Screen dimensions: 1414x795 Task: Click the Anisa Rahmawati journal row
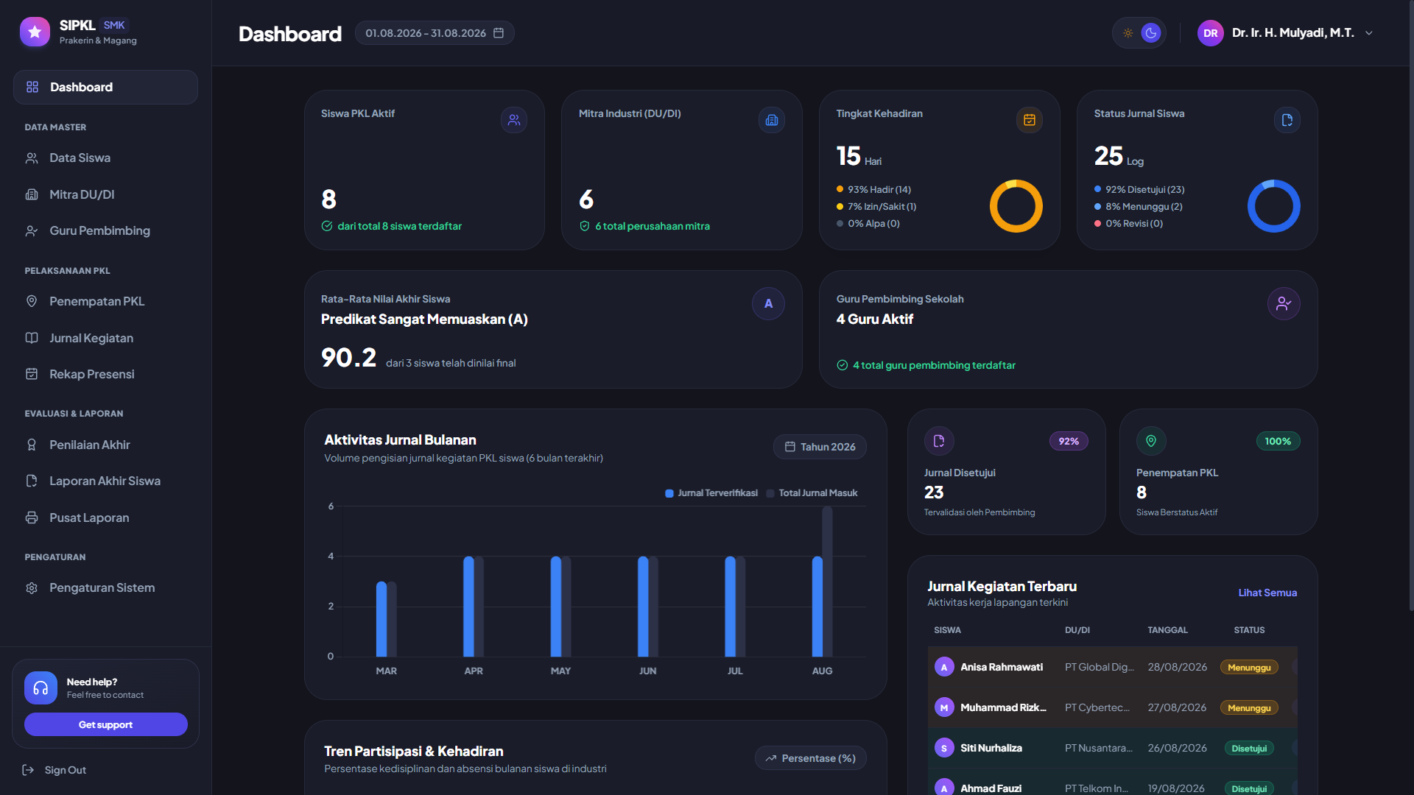click(x=1112, y=667)
